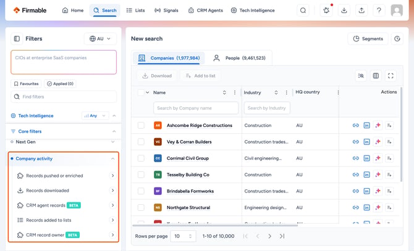
Task: Collapse the Tech Intelligence section
Action: tap(114, 115)
